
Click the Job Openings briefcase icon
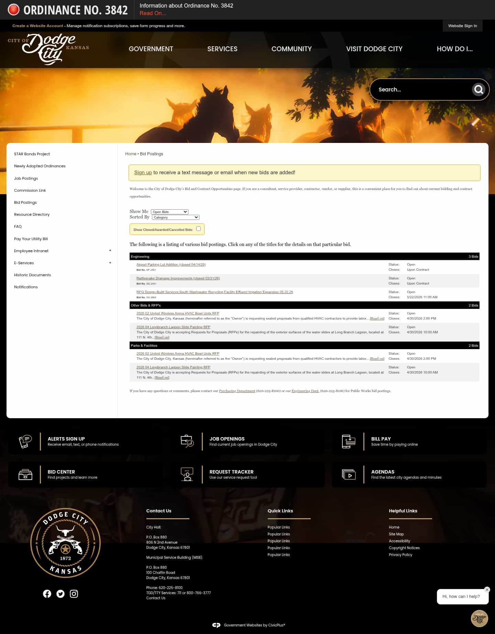point(187,441)
